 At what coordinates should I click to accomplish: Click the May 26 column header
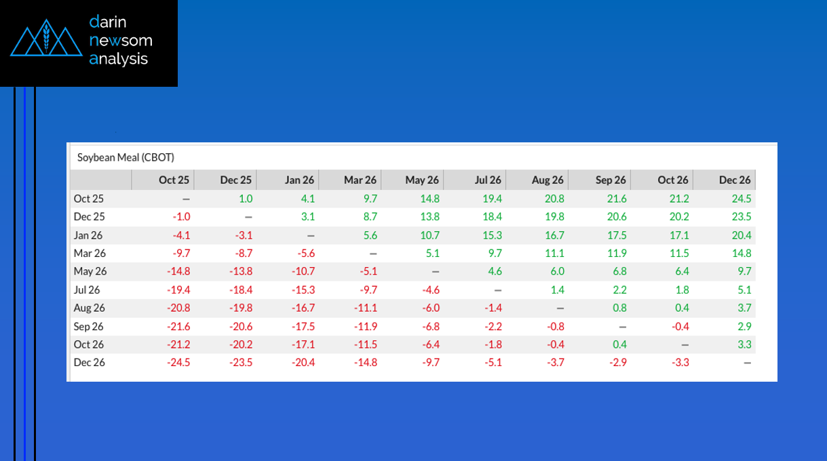[422, 180]
